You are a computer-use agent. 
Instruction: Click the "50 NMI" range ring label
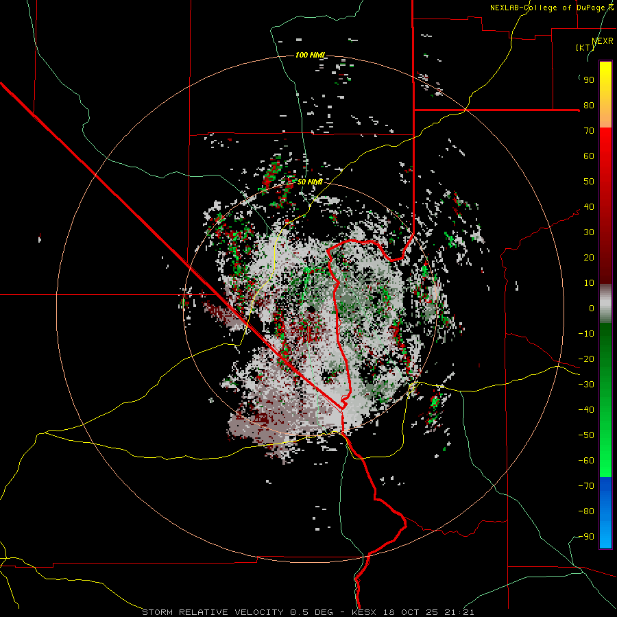point(310,182)
